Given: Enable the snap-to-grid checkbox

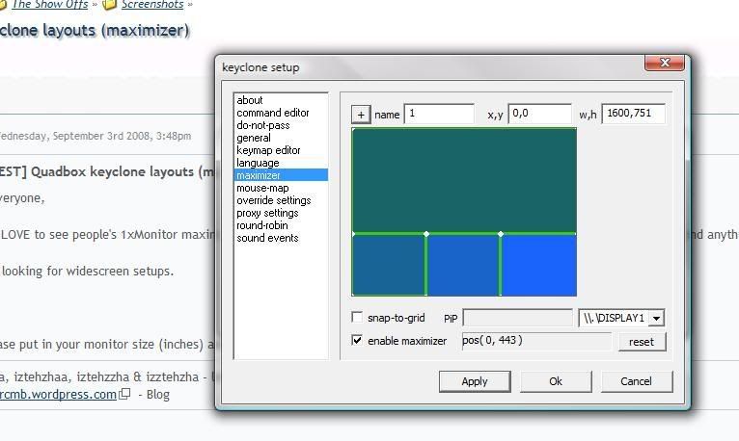Looking at the screenshot, I should [x=357, y=317].
